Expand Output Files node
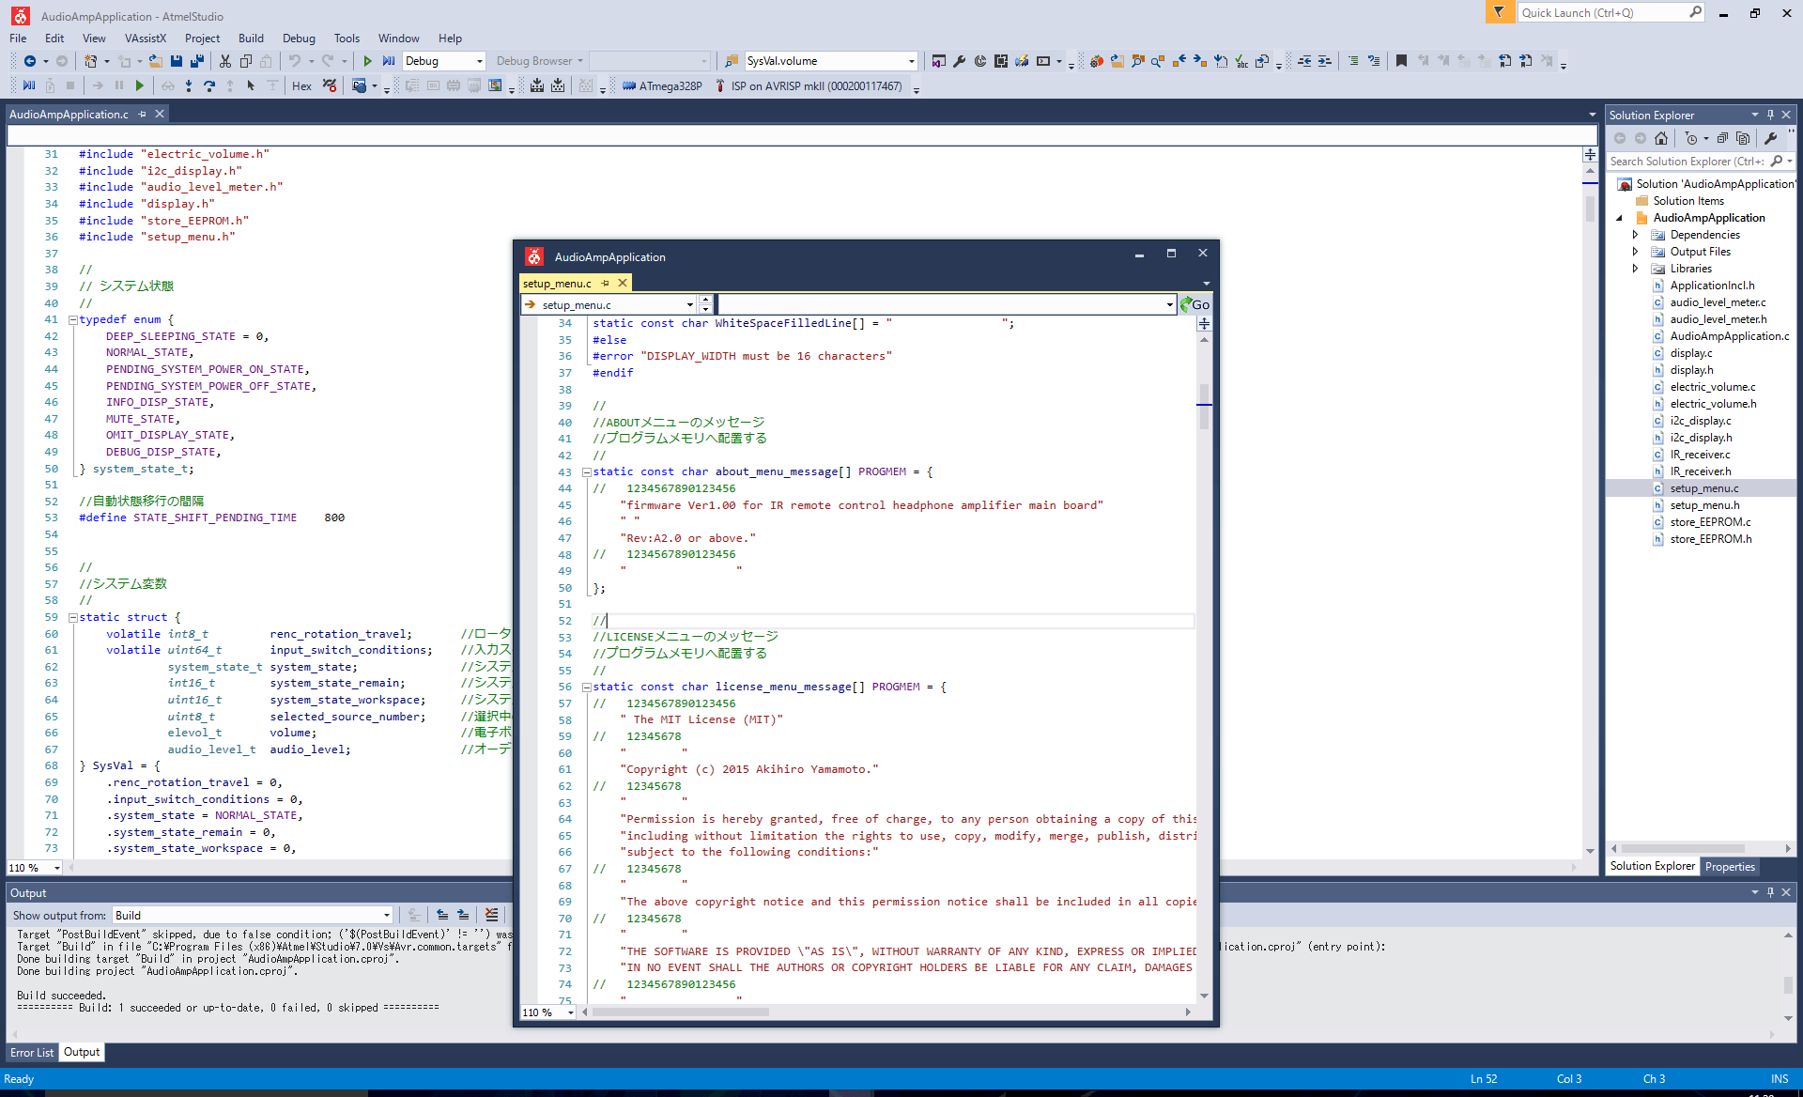The height and width of the screenshot is (1097, 1803). pos(1635,252)
